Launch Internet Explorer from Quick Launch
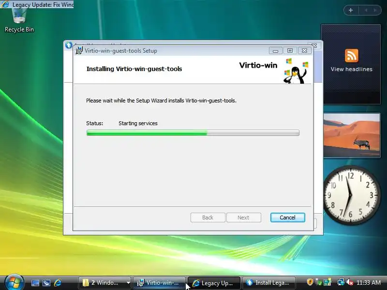The height and width of the screenshot is (290, 387). click(x=58, y=283)
